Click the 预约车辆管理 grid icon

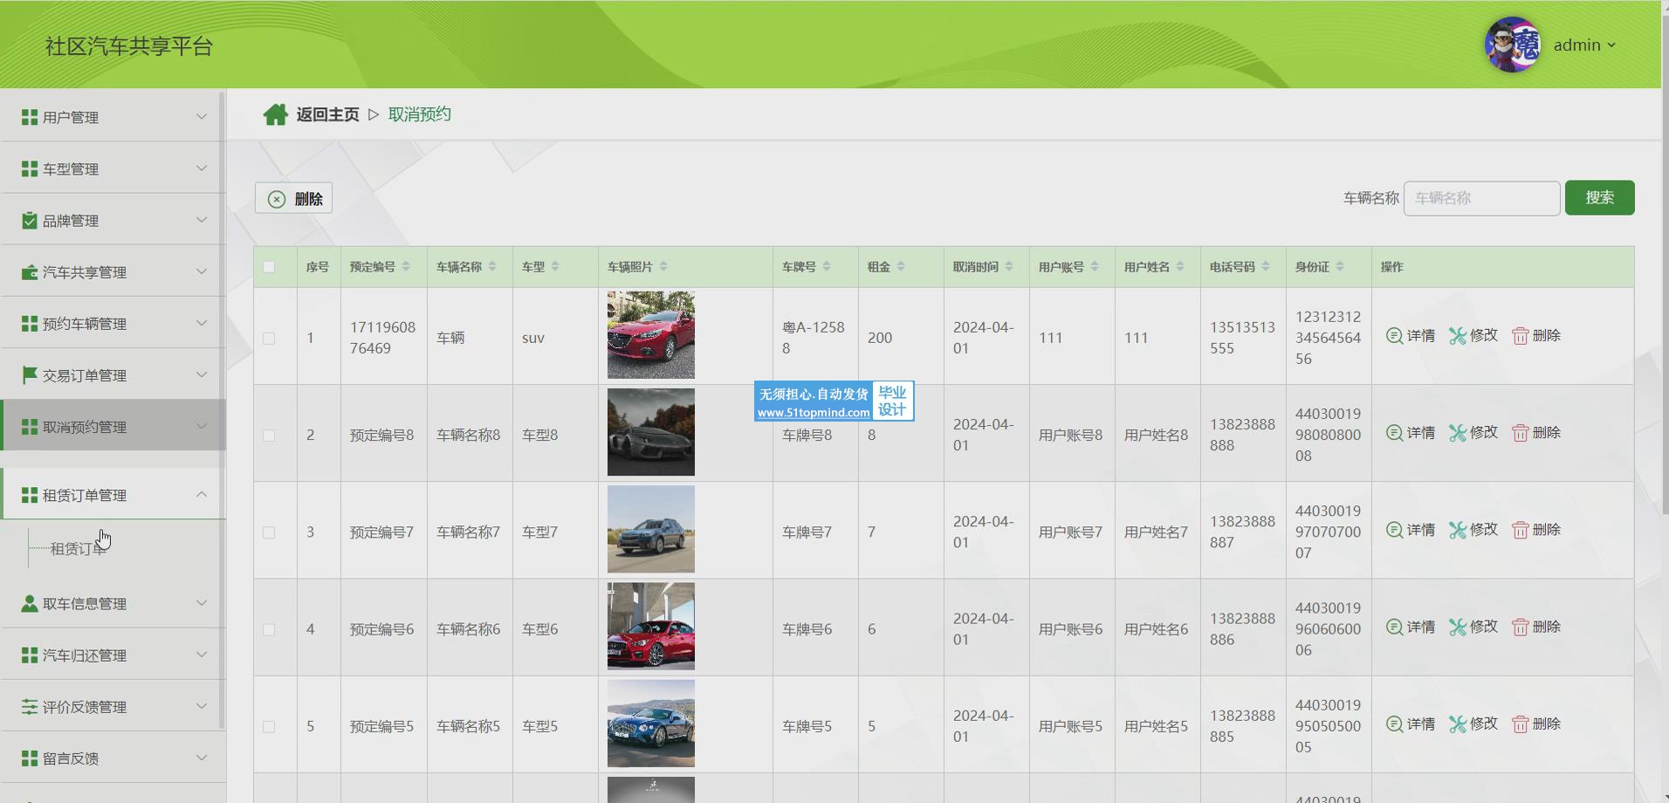tap(30, 324)
